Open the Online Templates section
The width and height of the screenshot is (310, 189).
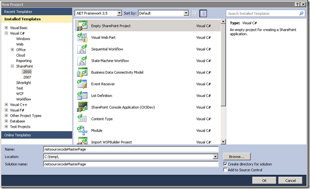click(37, 135)
